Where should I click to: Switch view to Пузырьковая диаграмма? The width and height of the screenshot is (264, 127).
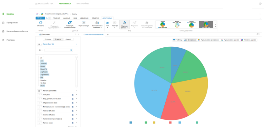(208, 40)
